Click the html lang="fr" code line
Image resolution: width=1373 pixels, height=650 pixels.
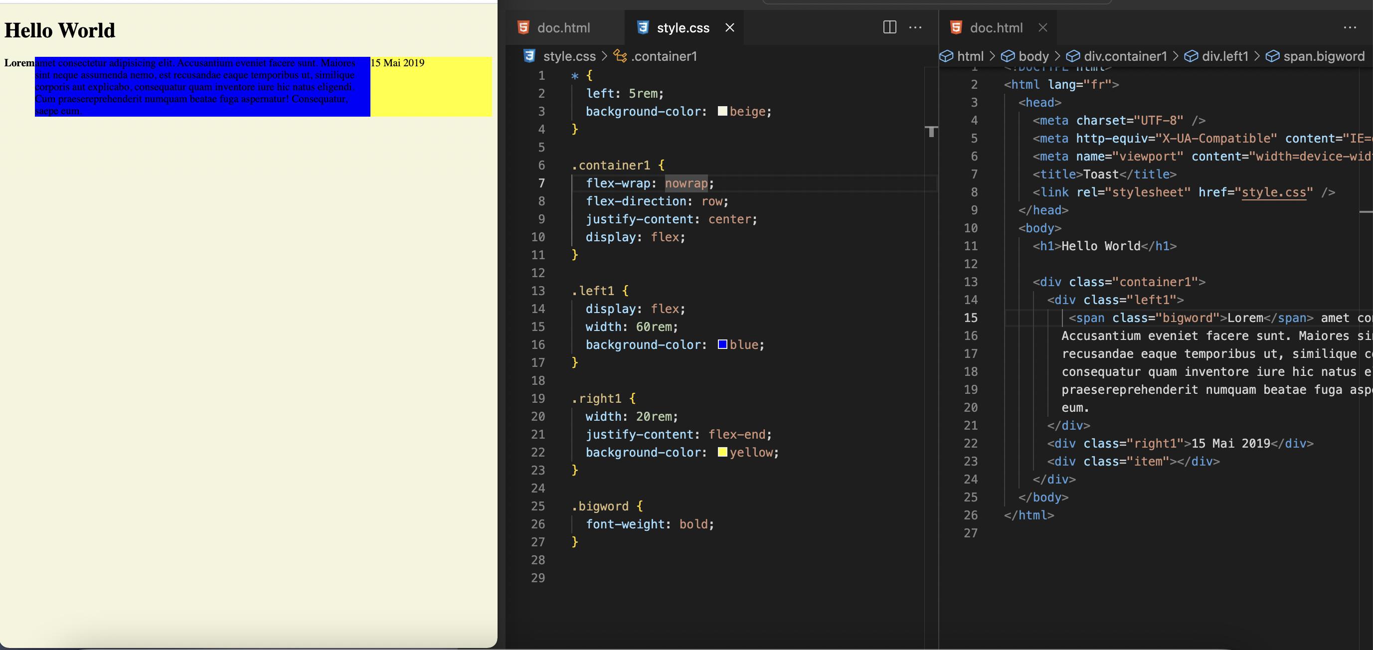pyautogui.click(x=1061, y=84)
